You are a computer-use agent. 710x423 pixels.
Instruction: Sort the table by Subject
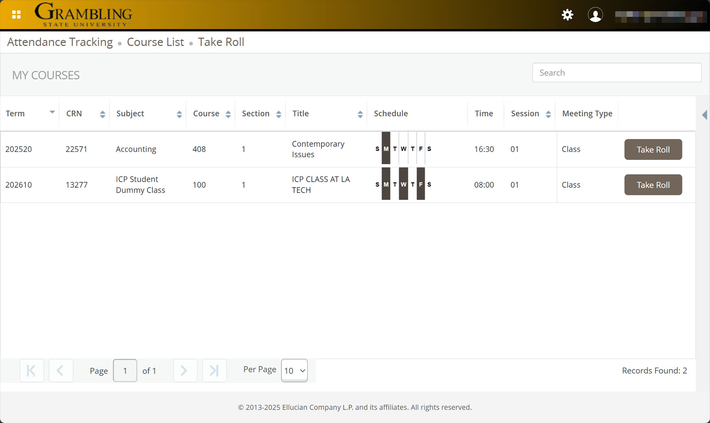click(179, 114)
